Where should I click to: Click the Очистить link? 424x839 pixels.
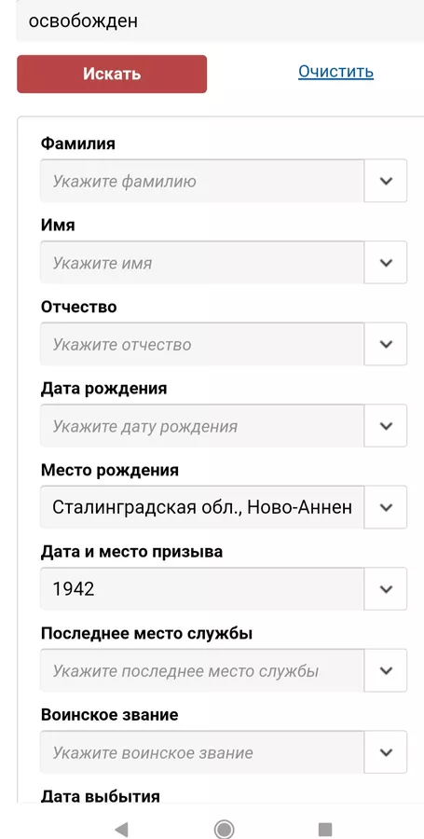pos(335,71)
